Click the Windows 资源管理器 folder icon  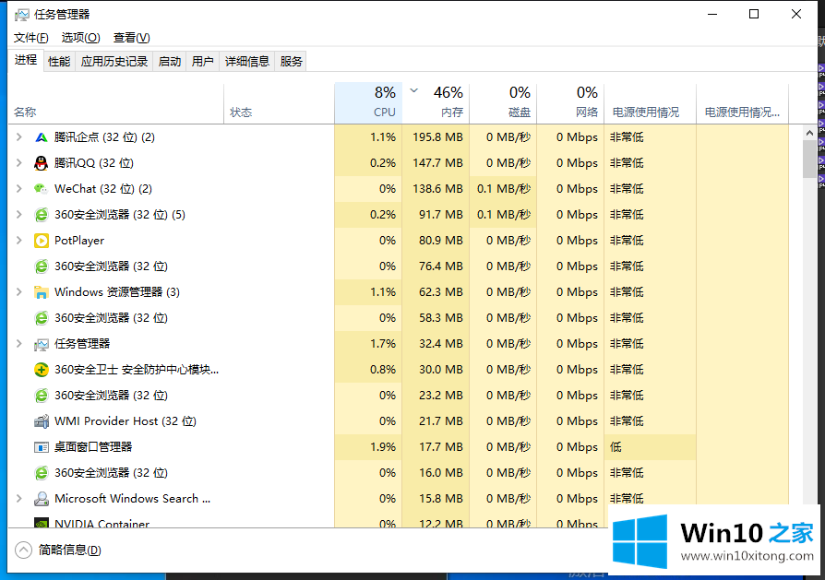[41, 292]
